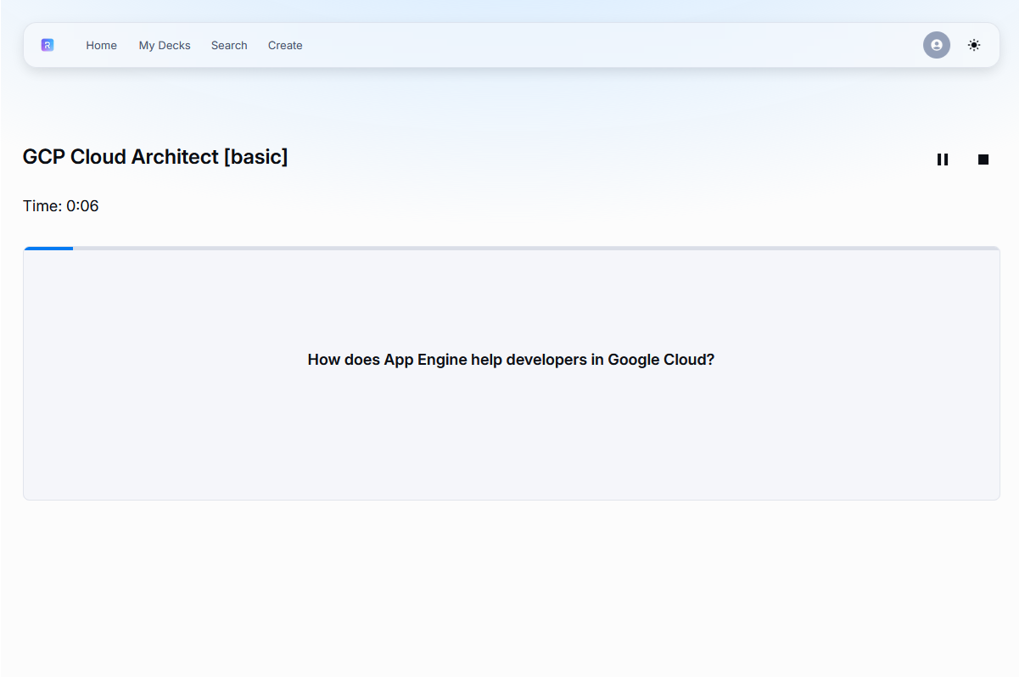Open the Search page

point(229,45)
